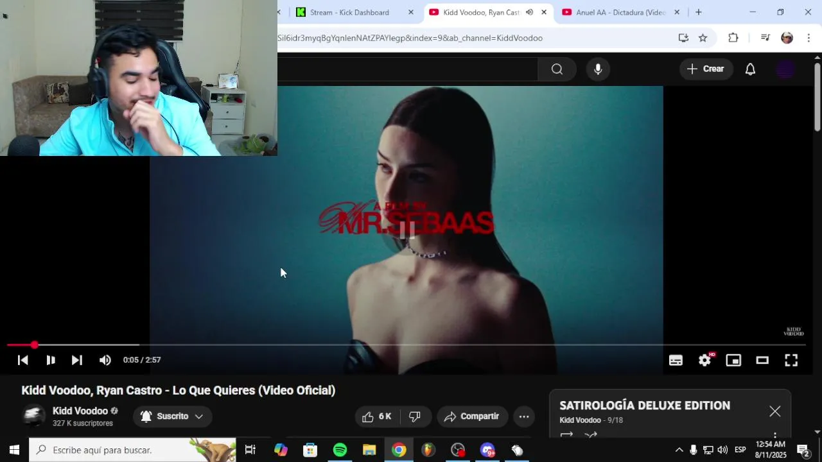
Task: Click the YouTube search magnifier button
Action: tap(557, 69)
